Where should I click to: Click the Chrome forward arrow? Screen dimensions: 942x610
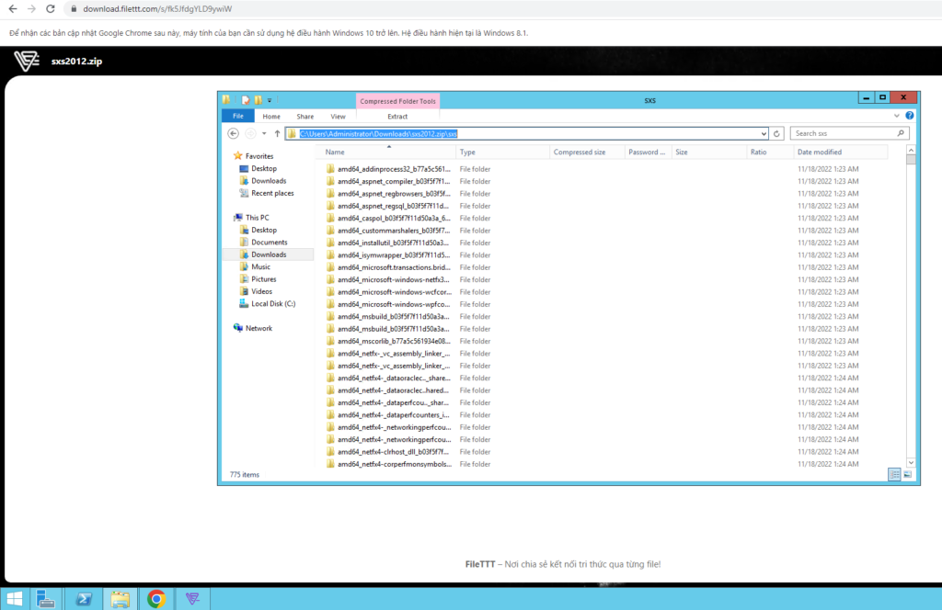pyautogui.click(x=31, y=9)
